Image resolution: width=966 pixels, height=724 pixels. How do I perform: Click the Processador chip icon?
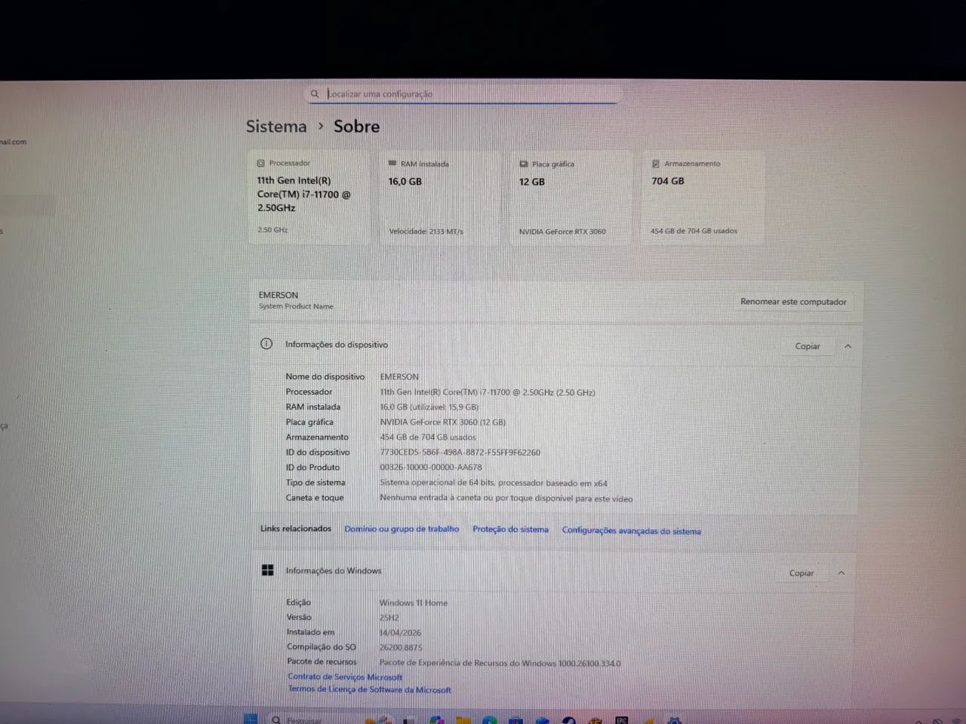(261, 163)
